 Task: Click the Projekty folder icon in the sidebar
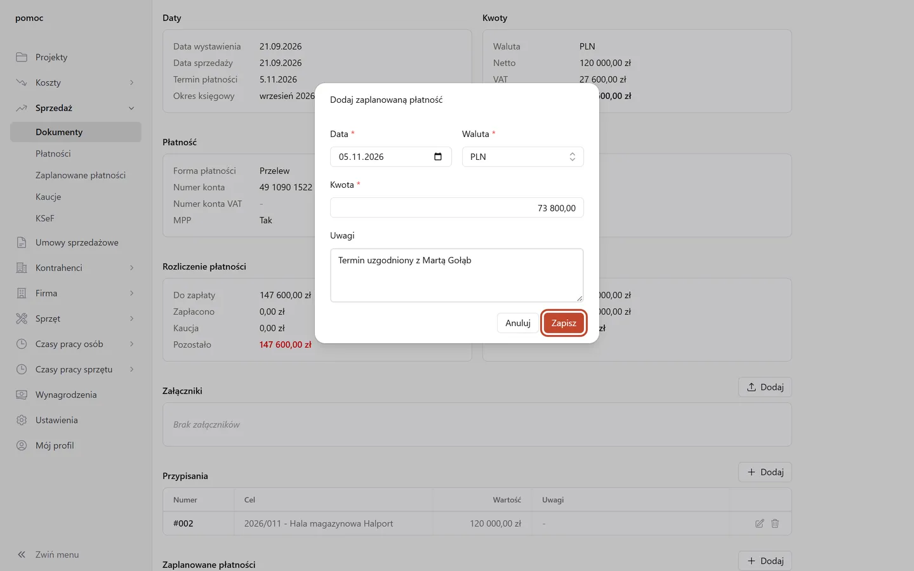click(x=22, y=57)
